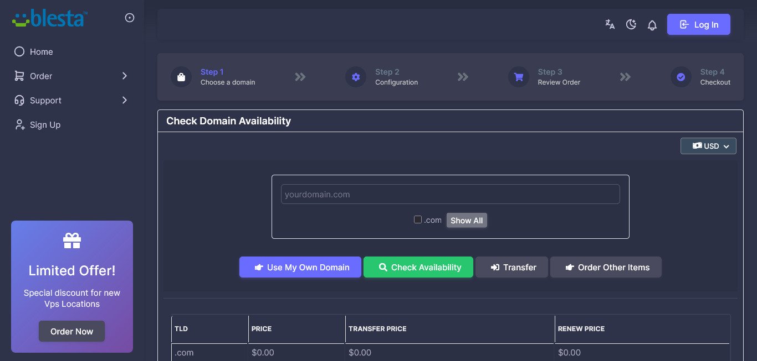The height and width of the screenshot is (361, 757).
Task: Click Show All TLDs button
Action: [x=467, y=221]
